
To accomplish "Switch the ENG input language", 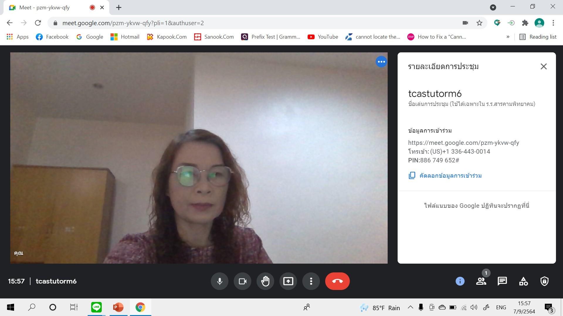I will click(x=501, y=307).
